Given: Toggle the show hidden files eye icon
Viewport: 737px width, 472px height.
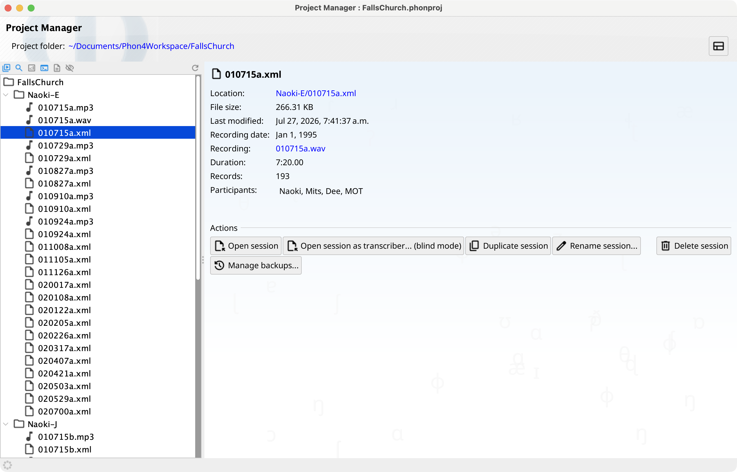Looking at the screenshot, I should 70,68.
